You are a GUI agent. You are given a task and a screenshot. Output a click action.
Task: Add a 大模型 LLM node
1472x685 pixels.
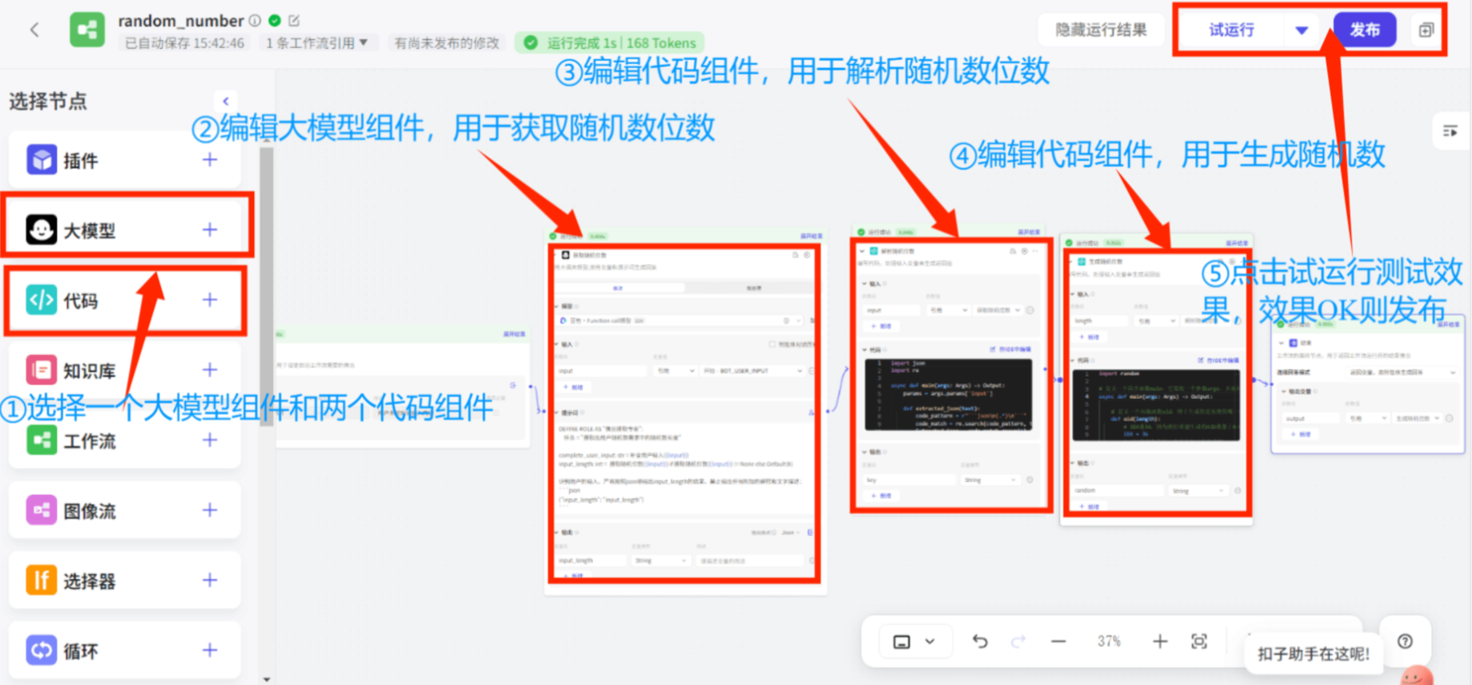coord(210,230)
